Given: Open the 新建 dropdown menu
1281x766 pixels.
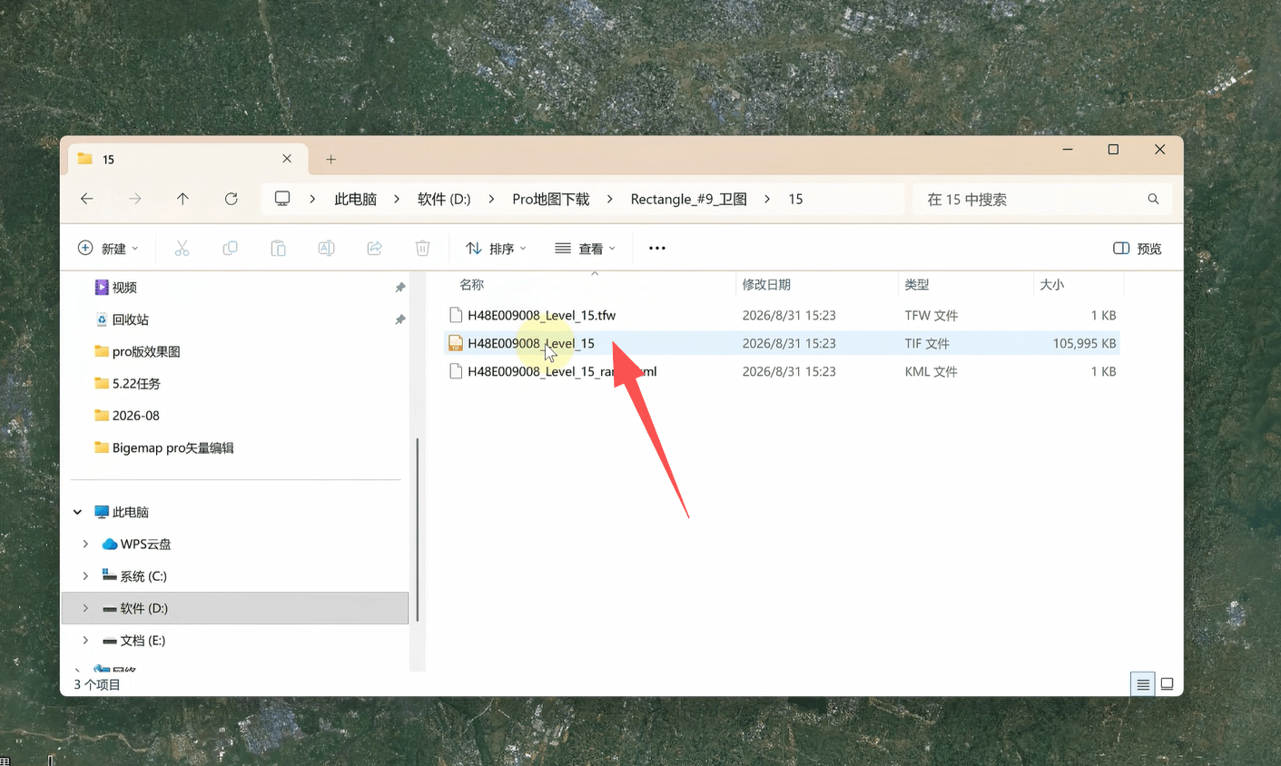Looking at the screenshot, I should (108, 249).
